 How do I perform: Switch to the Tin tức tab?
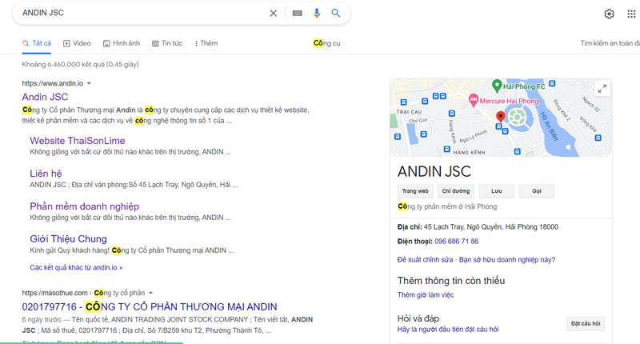(167, 43)
